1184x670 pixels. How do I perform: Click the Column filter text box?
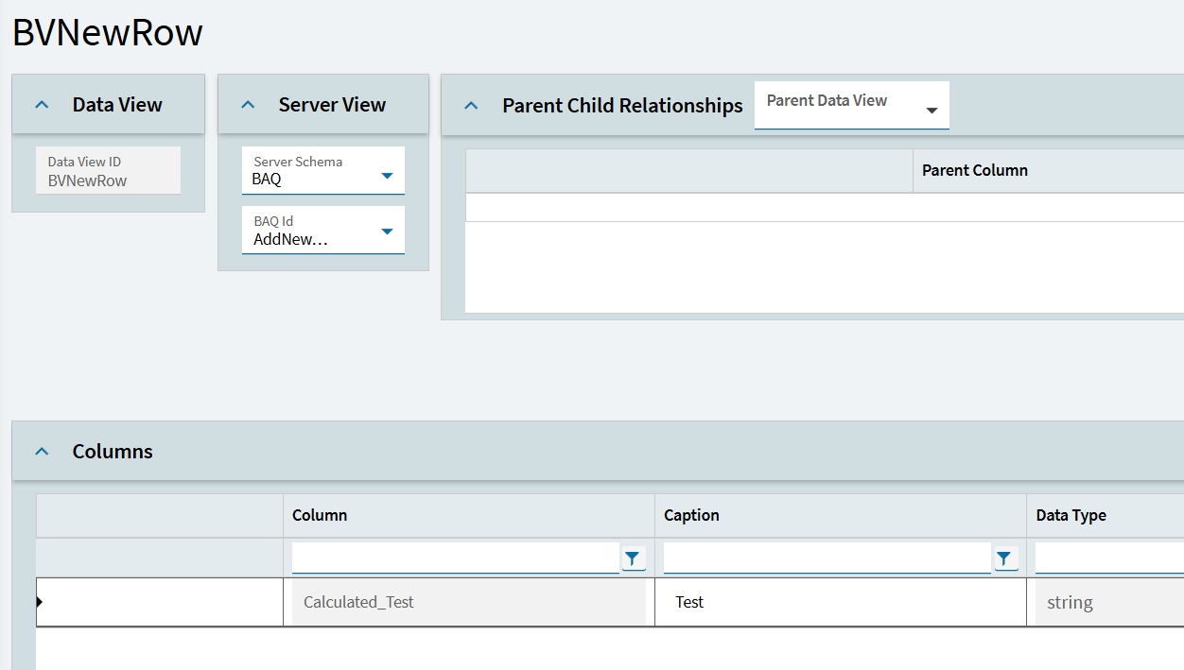(455, 558)
